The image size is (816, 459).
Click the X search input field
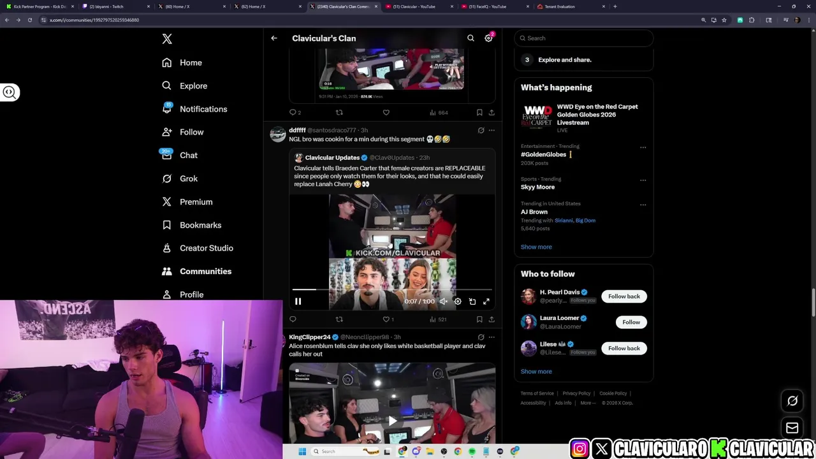[x=583, y=38]
